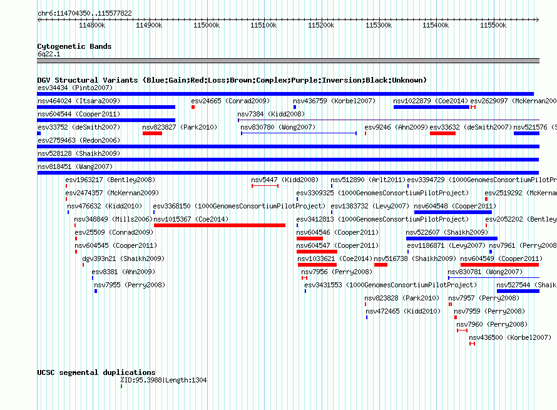This screenshot has width=557, height=410.
Task: Click nsv348849 (Mills2006) label
Action: pyautogui.click(x=113, y=219)
